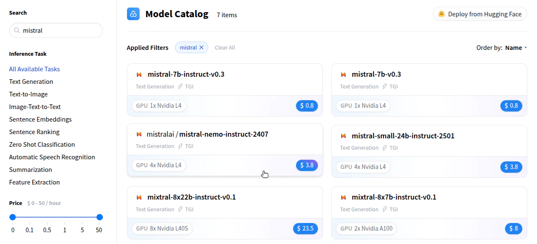Click TGI lightning icon on mistral-small-24b card
The width and height of the screenshot is (537, 244).
point(385,148)
